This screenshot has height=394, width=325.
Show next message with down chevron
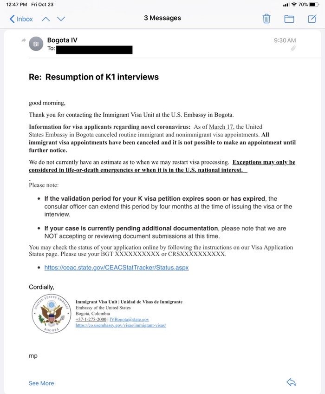(x=61, y=19)
